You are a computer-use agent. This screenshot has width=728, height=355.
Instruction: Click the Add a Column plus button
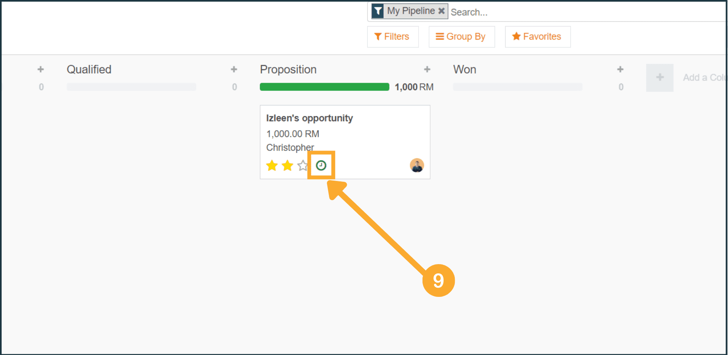(660, 77)
